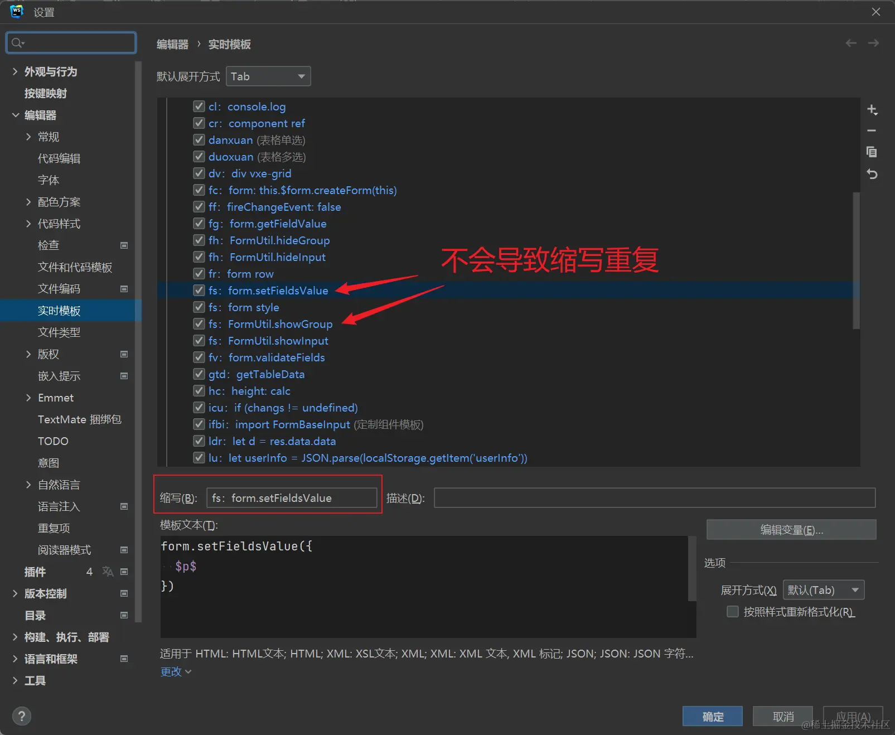Click the duplicate template copy icon

(872, 152)
